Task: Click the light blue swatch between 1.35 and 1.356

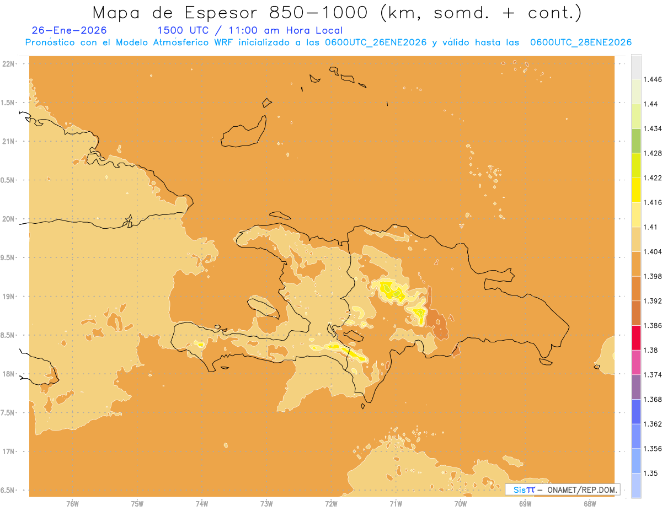Action: pos(636,461)
